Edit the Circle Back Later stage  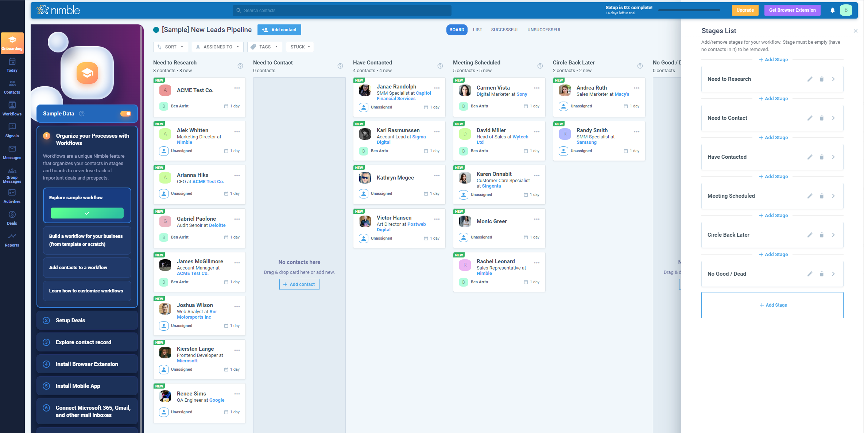pyautogui.click(x=810, y=235)
